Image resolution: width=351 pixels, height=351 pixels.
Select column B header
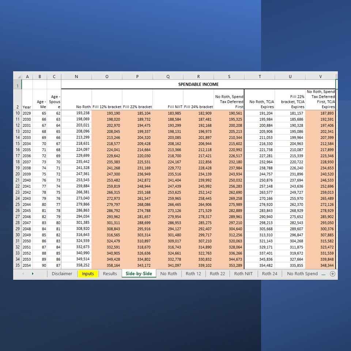[40, 76]
